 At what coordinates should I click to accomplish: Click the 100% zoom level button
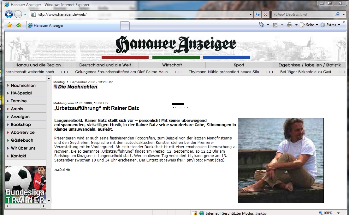326,213
